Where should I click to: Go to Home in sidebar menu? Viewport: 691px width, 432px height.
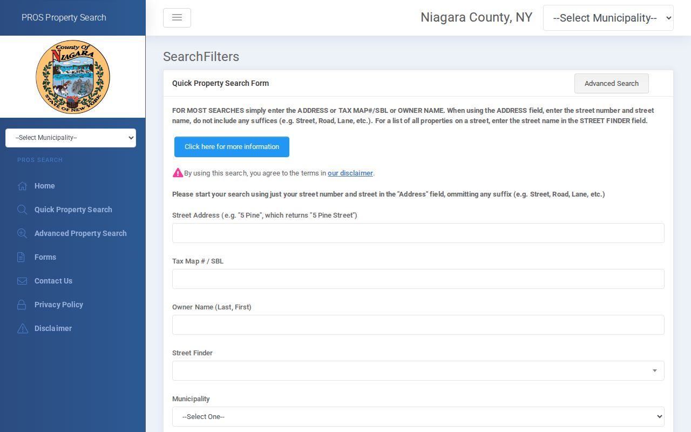point(45,186)
